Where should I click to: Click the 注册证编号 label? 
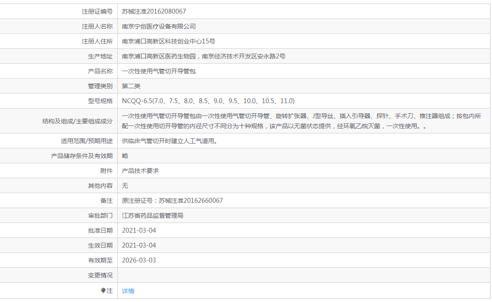(x=97, y=11)
